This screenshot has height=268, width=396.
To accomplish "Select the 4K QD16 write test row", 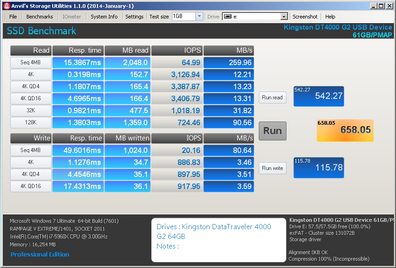I will click(x=30, y=186).
